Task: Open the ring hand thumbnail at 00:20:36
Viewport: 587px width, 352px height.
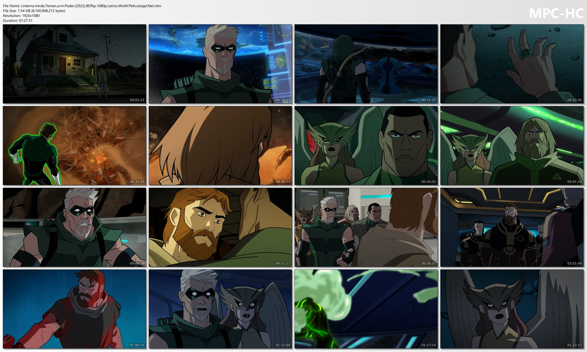Action: click(x=512, y=64)
